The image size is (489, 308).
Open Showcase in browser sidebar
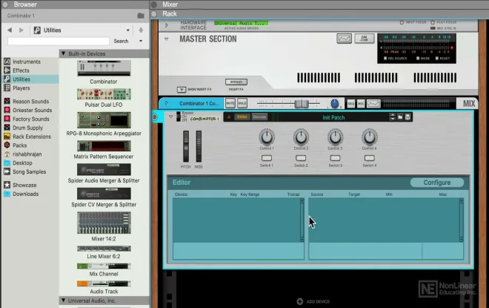coord(24,185)
